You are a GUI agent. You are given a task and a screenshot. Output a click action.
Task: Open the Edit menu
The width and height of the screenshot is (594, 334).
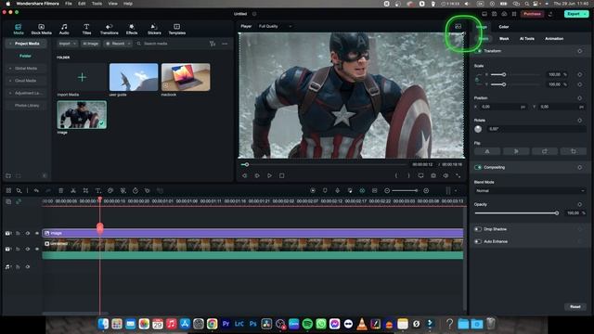(x=82, y=4)
